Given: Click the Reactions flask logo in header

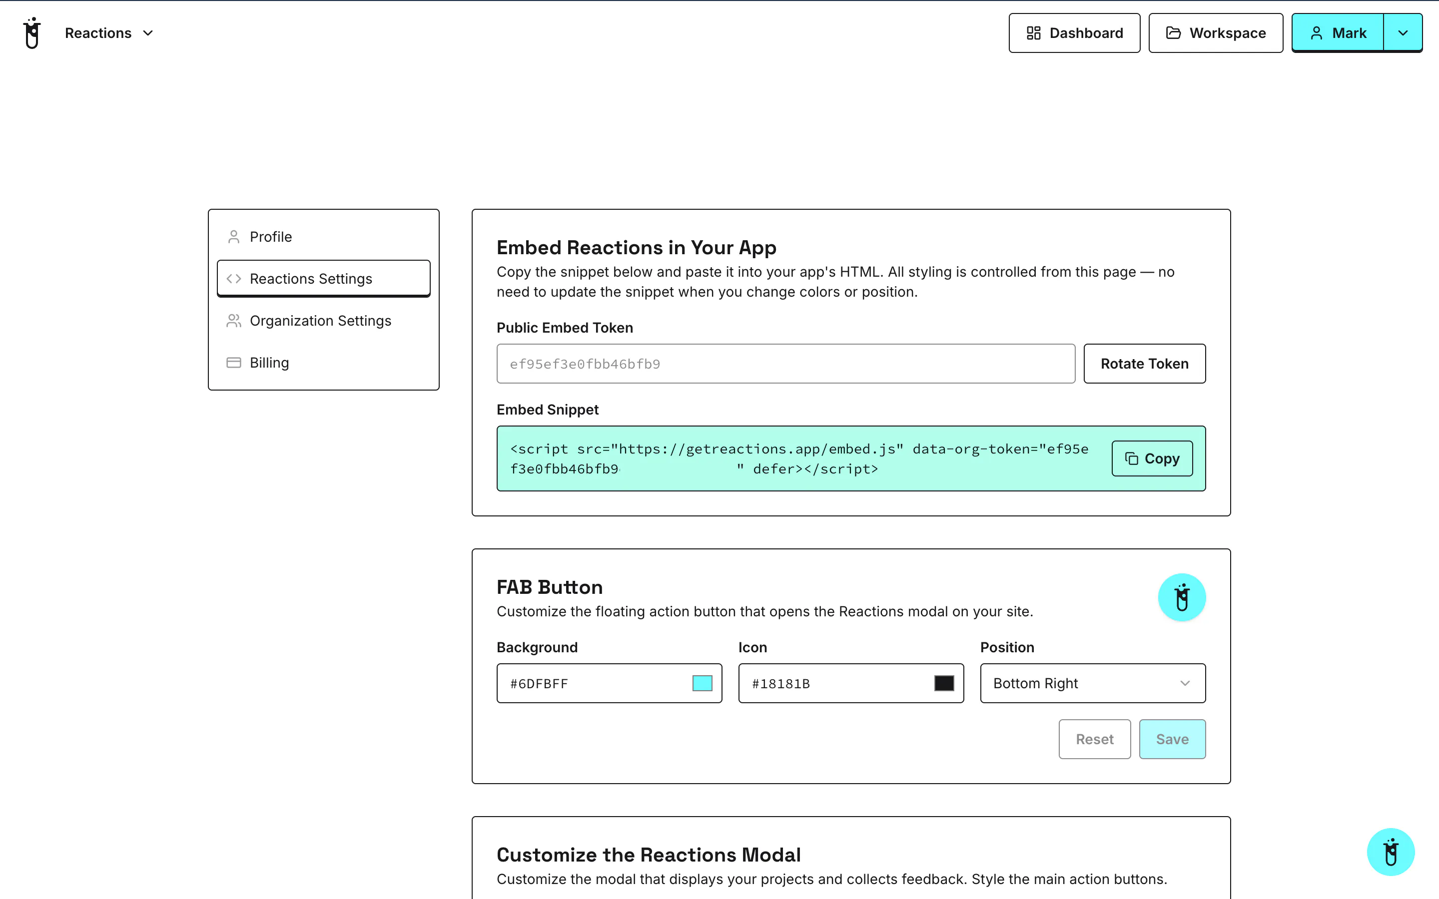Looking at the screenshot, I should (x=32, y=33).
